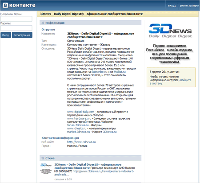Viewport: 200px width, 183px height.
Task: Open www.cheatz.ru link
Action: pyautogui.click(x=76, y=128)
